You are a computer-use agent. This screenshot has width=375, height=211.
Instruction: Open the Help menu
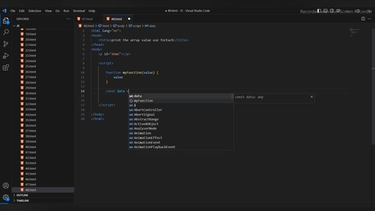click(92, 11)
